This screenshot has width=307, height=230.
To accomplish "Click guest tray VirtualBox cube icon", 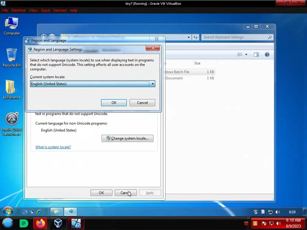I will tap(255, 212).
